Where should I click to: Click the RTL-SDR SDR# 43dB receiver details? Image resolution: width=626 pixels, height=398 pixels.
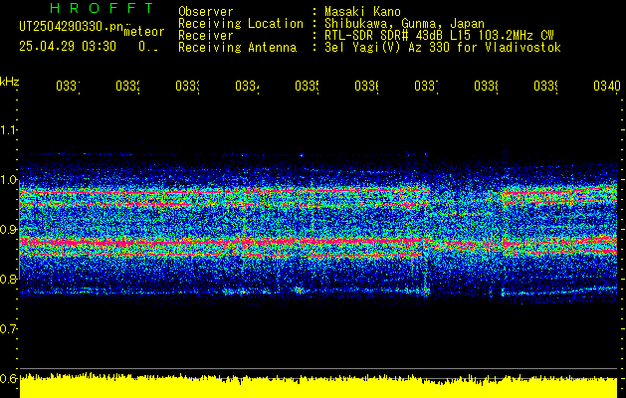click(x=439, y=36)
